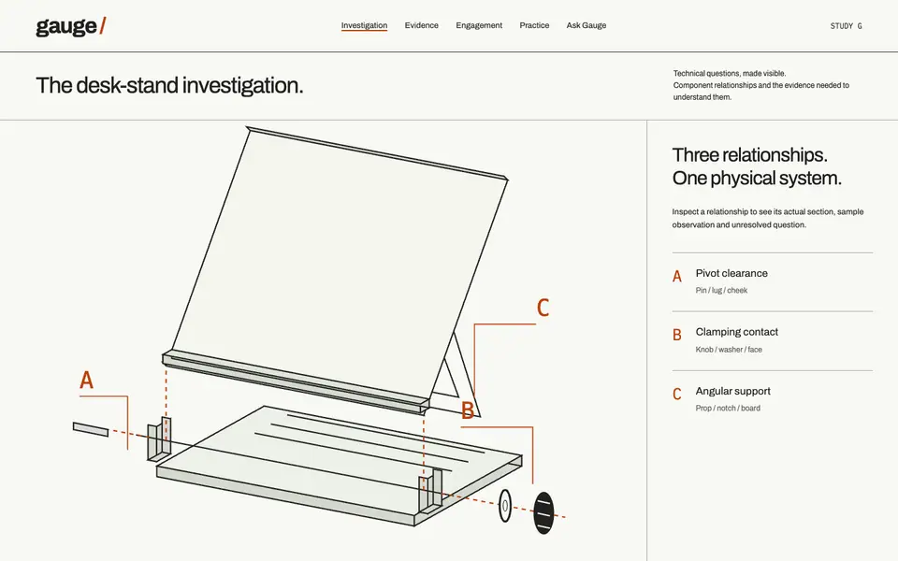
Task: Click the right pivot lug bracket
Action: click(430, 492)
